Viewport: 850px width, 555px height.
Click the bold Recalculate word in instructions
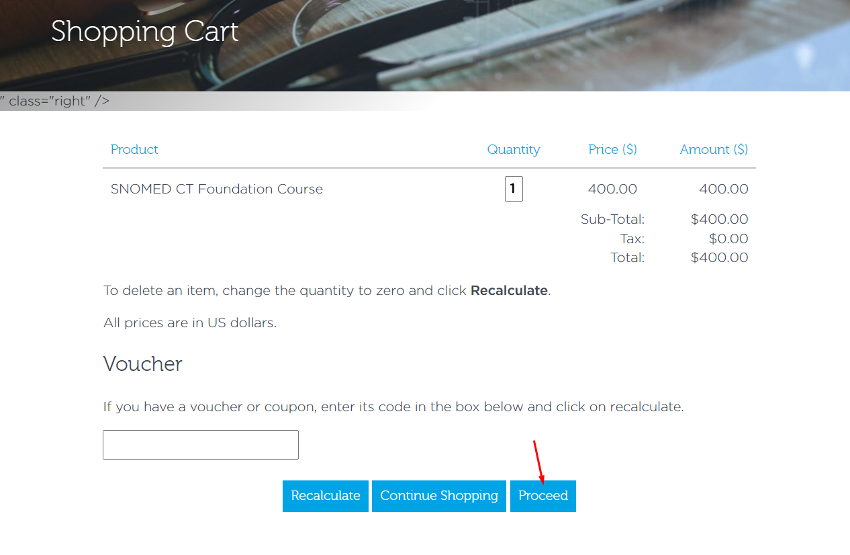tap(509, 291)
